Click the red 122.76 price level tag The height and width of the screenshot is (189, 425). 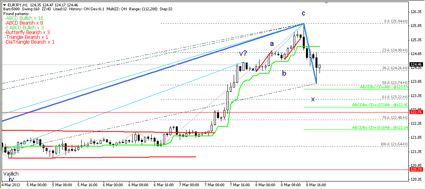[x=416, y=113]
